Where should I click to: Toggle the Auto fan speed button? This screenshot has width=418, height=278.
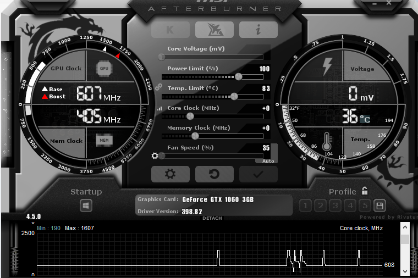(268, 161)
